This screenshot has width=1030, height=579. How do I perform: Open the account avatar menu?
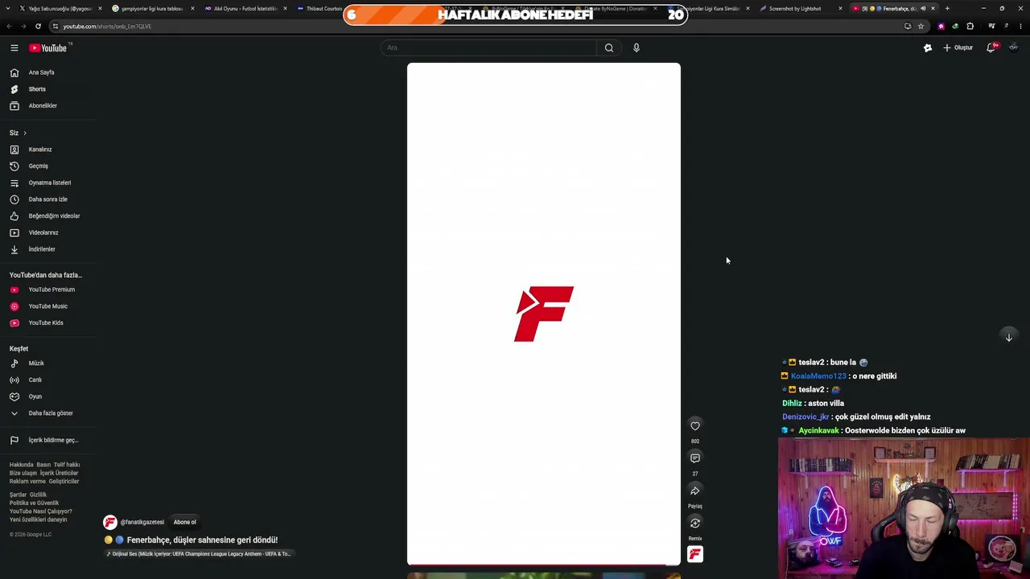click(x=1013, y=47)
